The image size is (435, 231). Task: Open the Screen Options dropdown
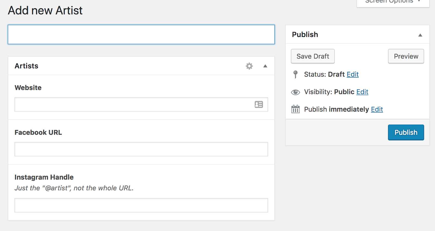coord(393,2)
